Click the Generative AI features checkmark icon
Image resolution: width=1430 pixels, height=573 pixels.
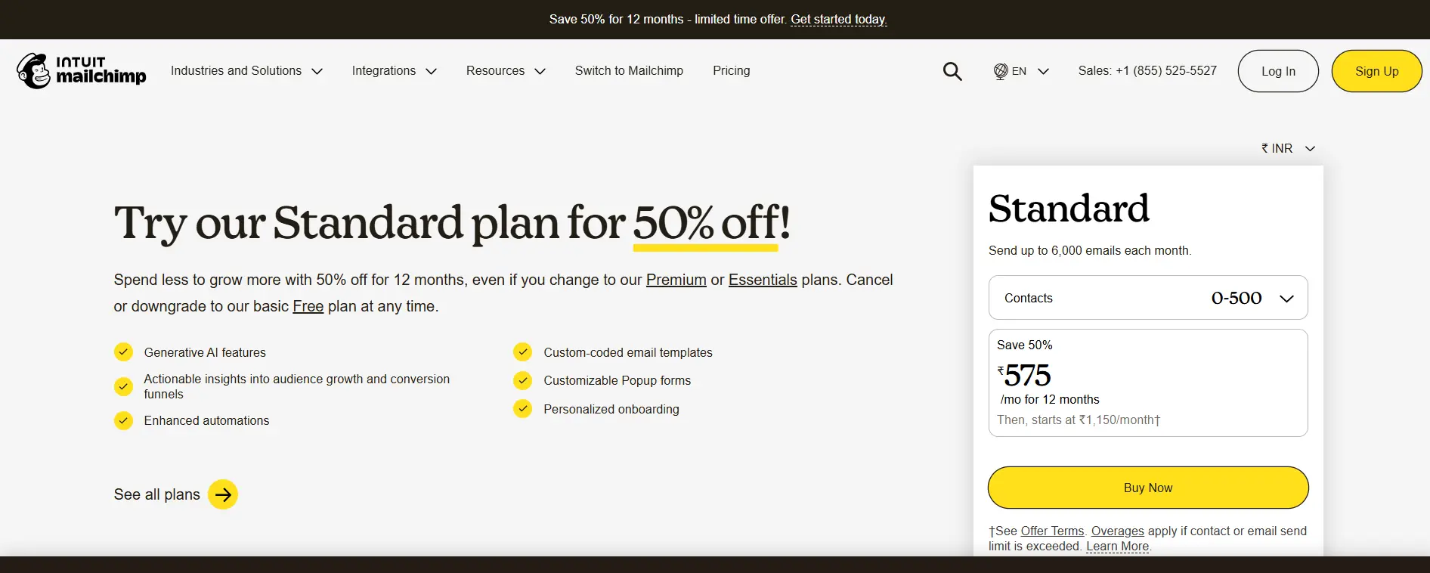point(123,352)
